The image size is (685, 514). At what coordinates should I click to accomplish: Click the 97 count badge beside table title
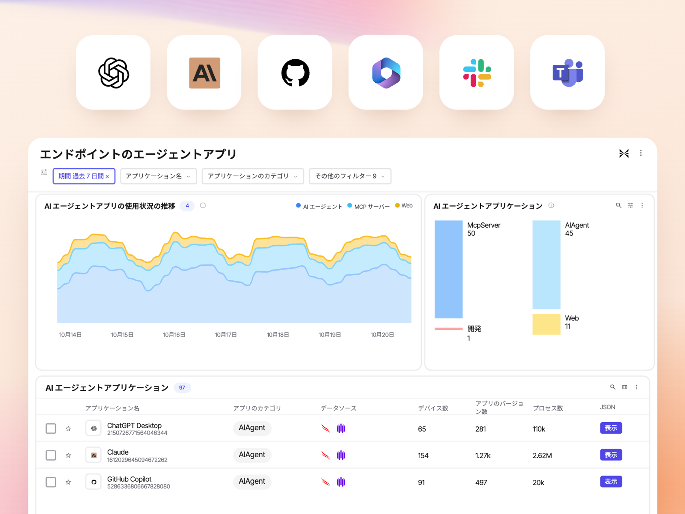point(182,388)
